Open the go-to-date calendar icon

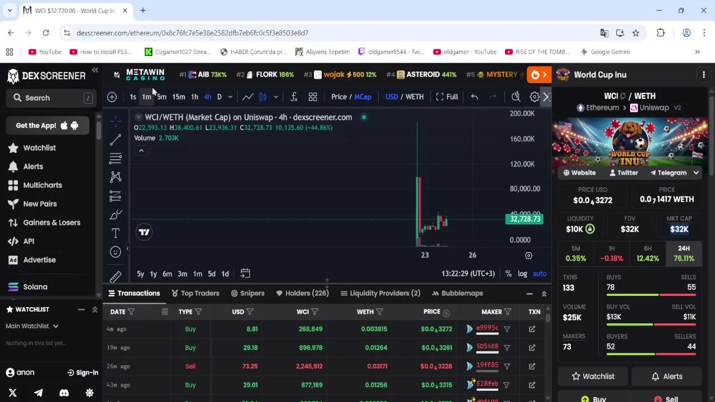coord(245,274)
